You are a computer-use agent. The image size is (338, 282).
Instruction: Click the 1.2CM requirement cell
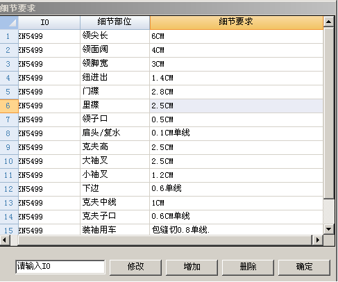tap(237, 175)
